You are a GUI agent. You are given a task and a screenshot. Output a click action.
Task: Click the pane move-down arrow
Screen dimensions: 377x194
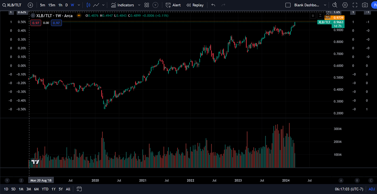313,15
